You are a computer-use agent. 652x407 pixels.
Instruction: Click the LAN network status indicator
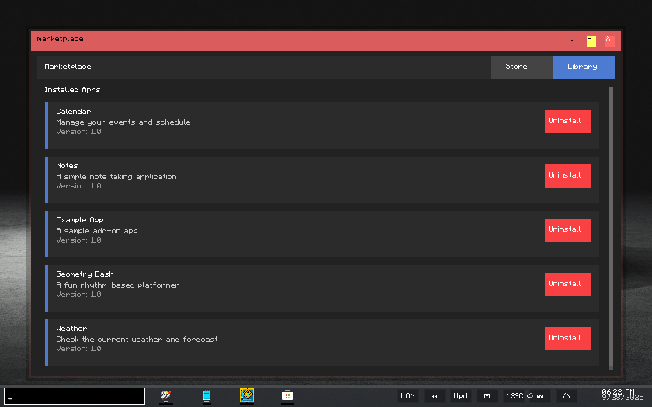[x=407, y=396]
